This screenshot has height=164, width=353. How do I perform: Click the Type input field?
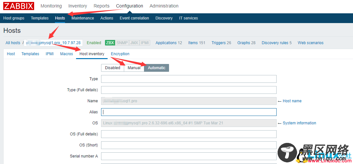(189, 79)
